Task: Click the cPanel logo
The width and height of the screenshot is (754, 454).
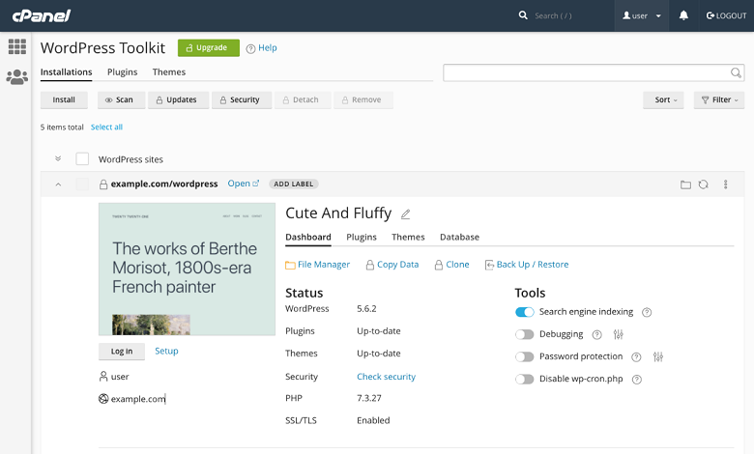Action: [42, 15]
